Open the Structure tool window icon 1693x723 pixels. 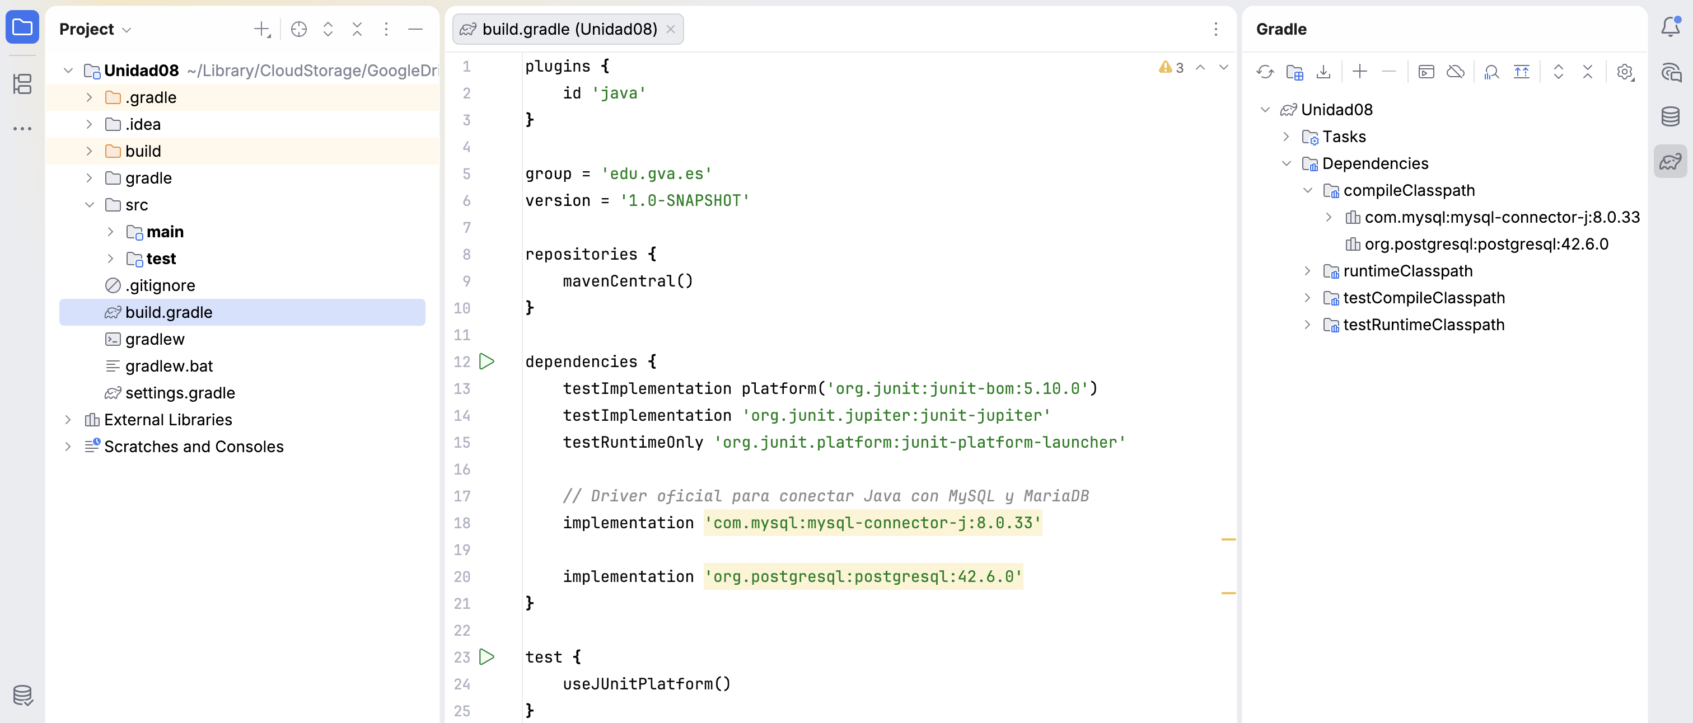pos(22,83)
